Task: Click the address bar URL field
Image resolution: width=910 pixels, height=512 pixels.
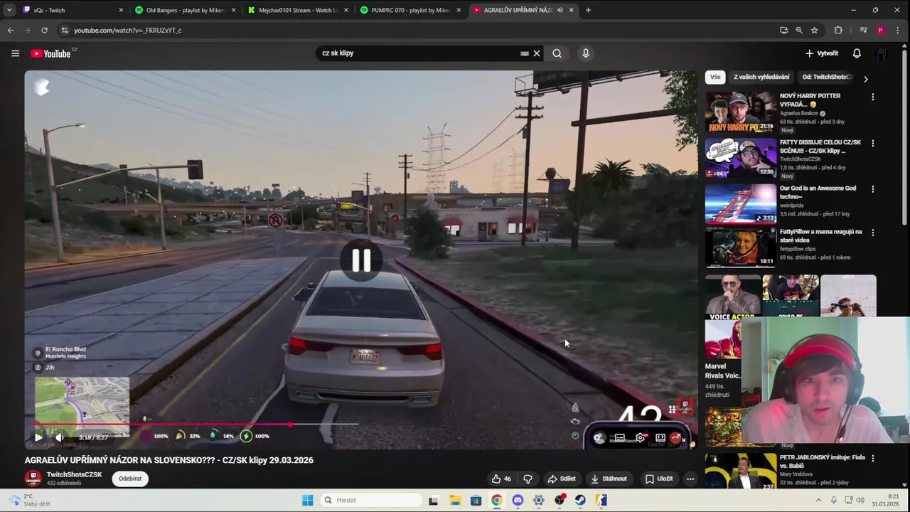Action: 419,31
